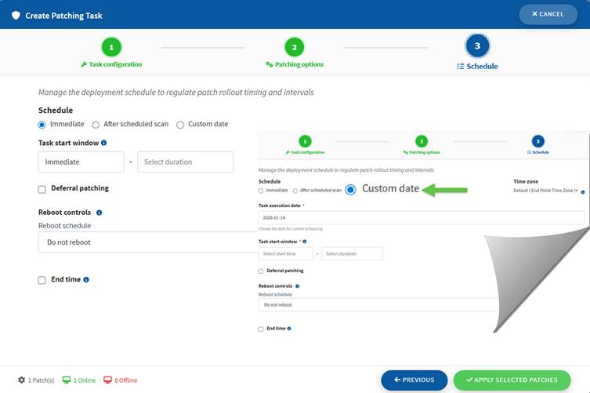This screenshot has height=393, width=590.
Task: Click the Previous button
Action: tap(414, 380)
